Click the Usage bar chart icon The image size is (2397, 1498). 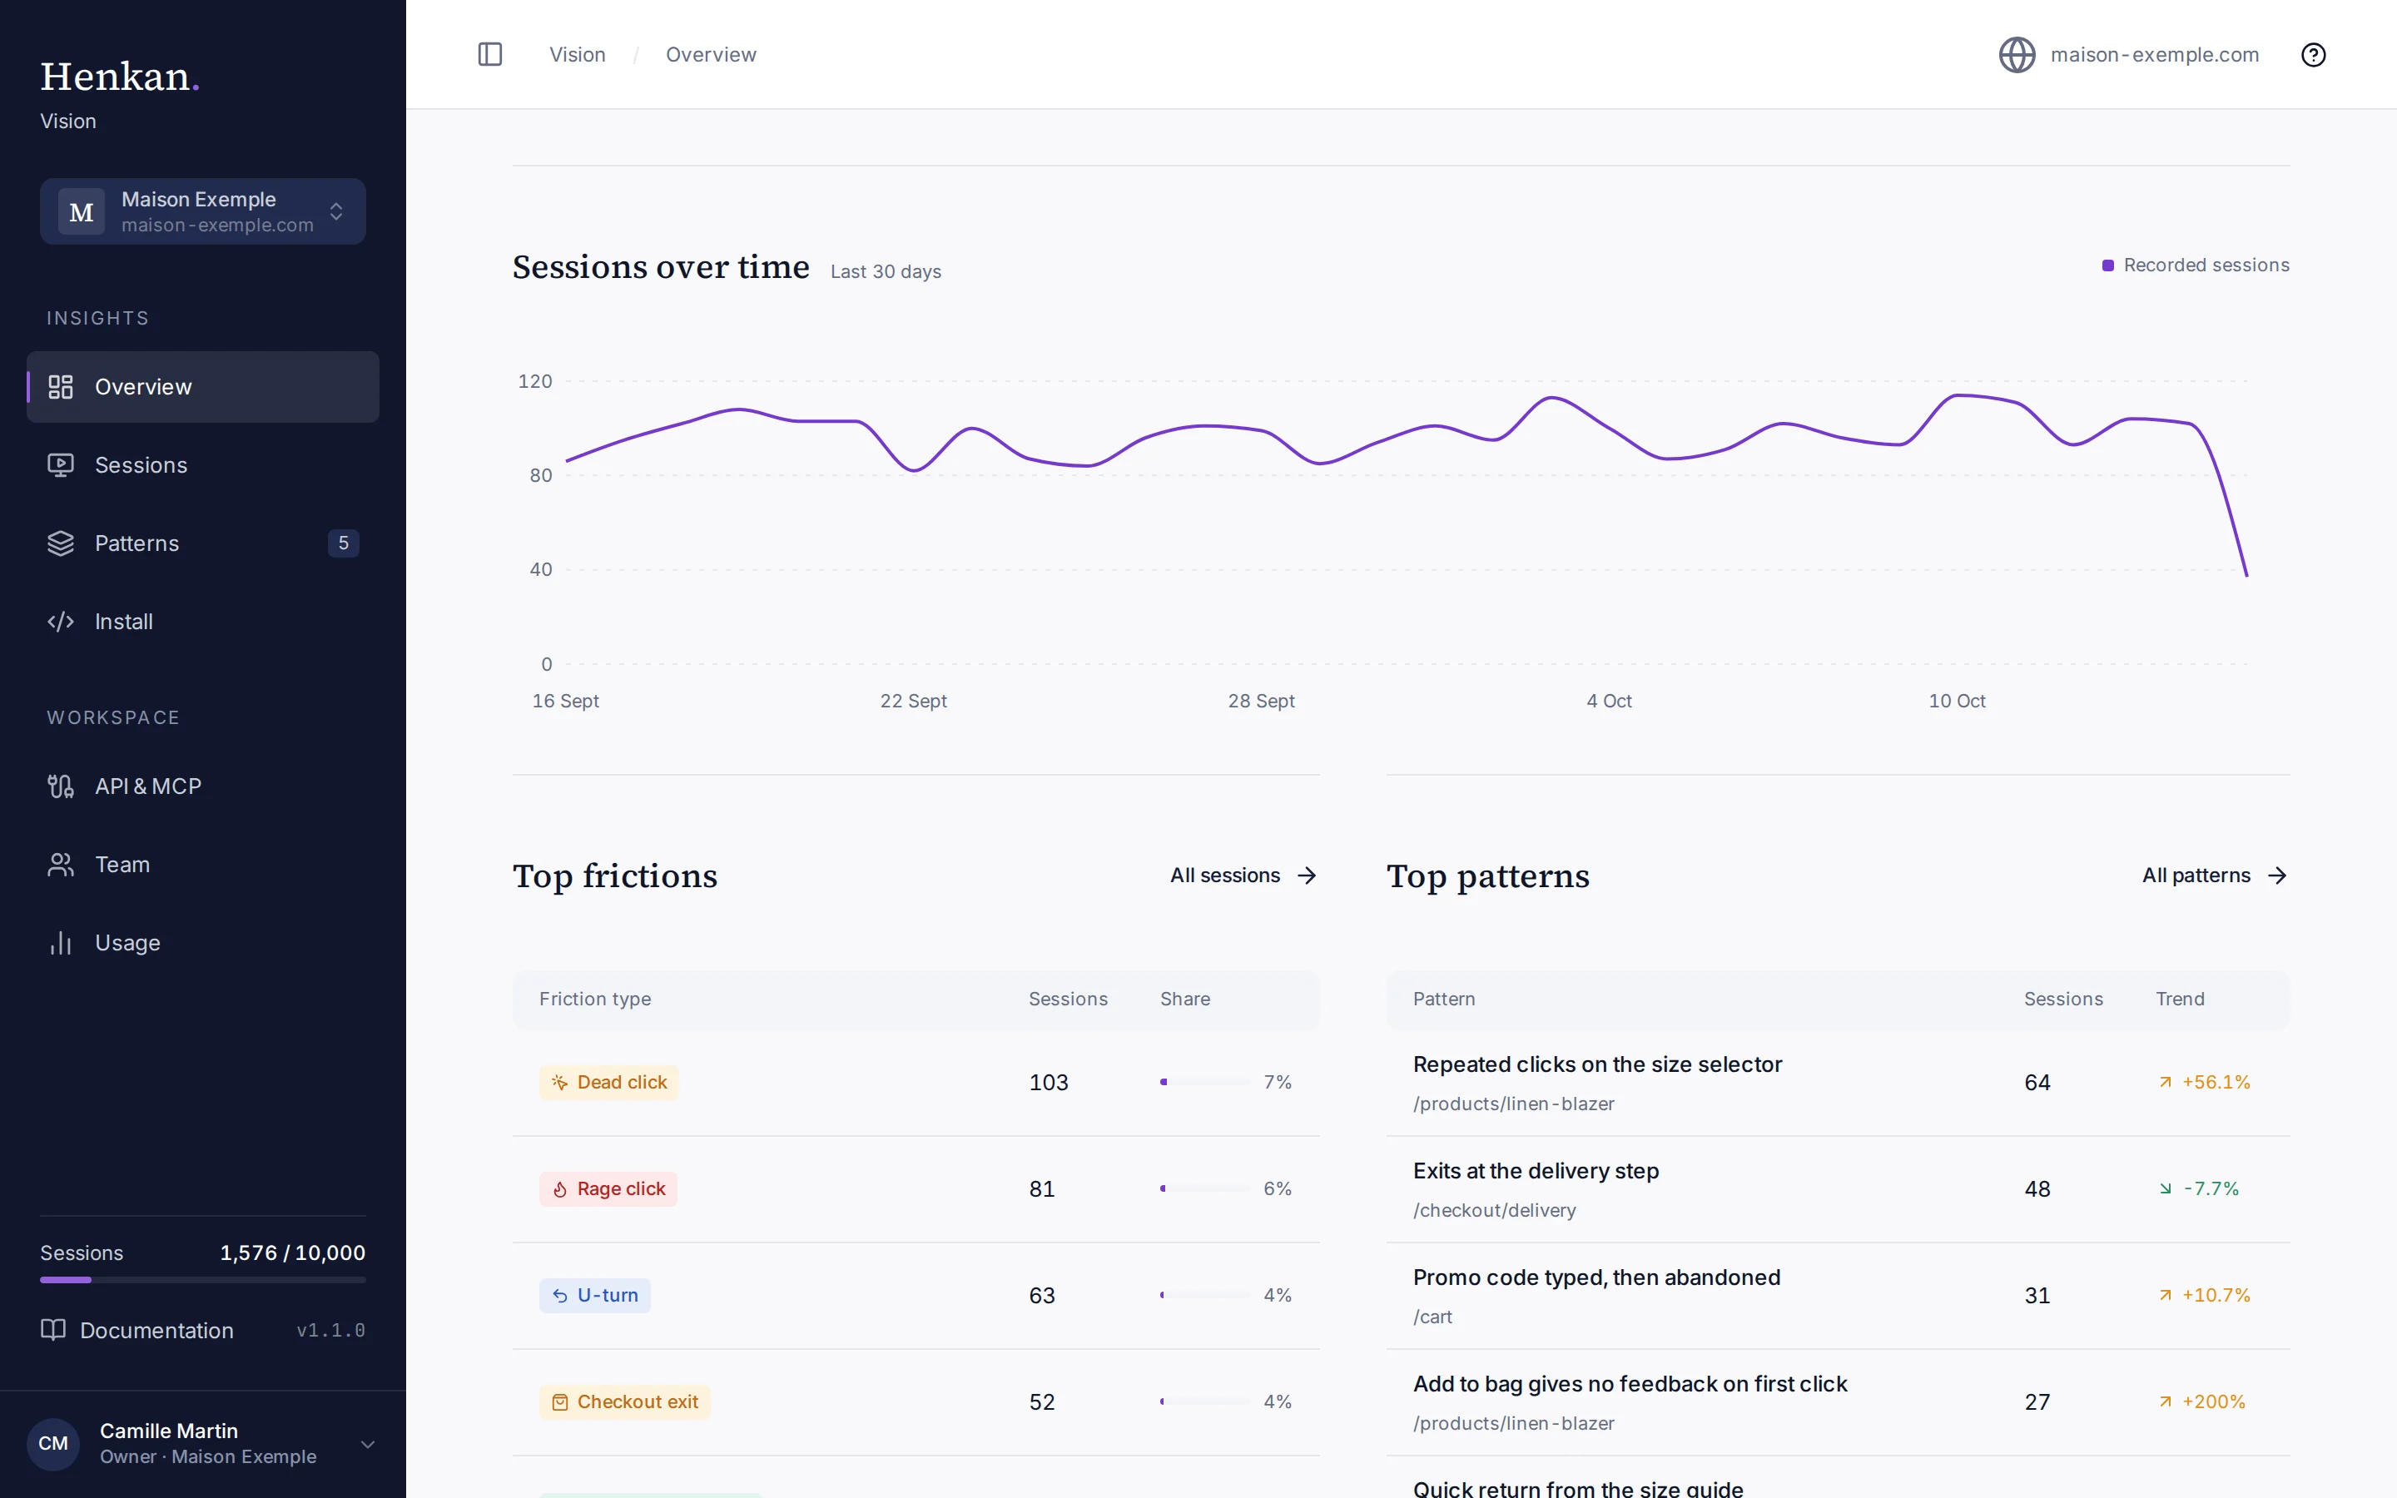(61, 942)
